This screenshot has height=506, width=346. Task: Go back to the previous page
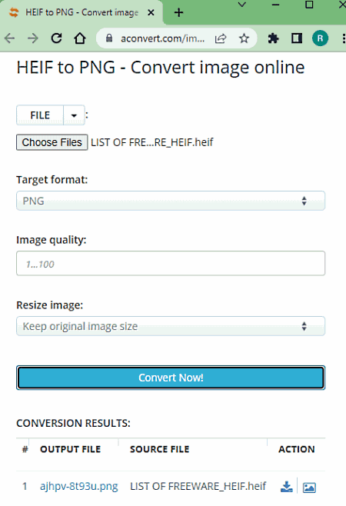10,38
